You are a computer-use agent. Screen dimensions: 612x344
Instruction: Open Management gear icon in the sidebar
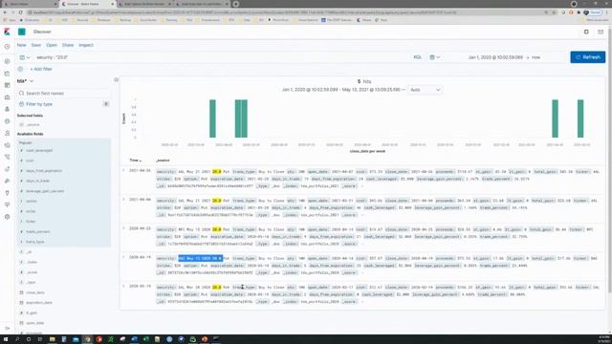[x=7, y=217]
